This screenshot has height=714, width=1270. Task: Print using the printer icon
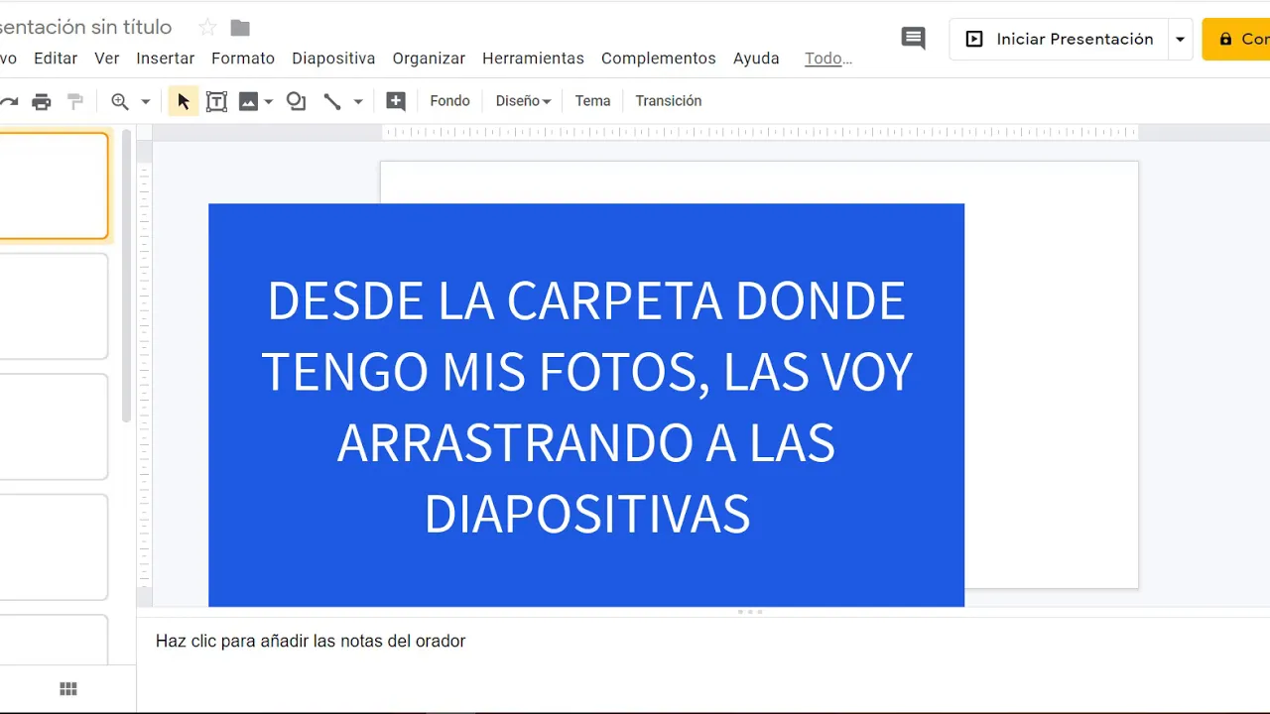pyautogui.click(x=42, y=101)
